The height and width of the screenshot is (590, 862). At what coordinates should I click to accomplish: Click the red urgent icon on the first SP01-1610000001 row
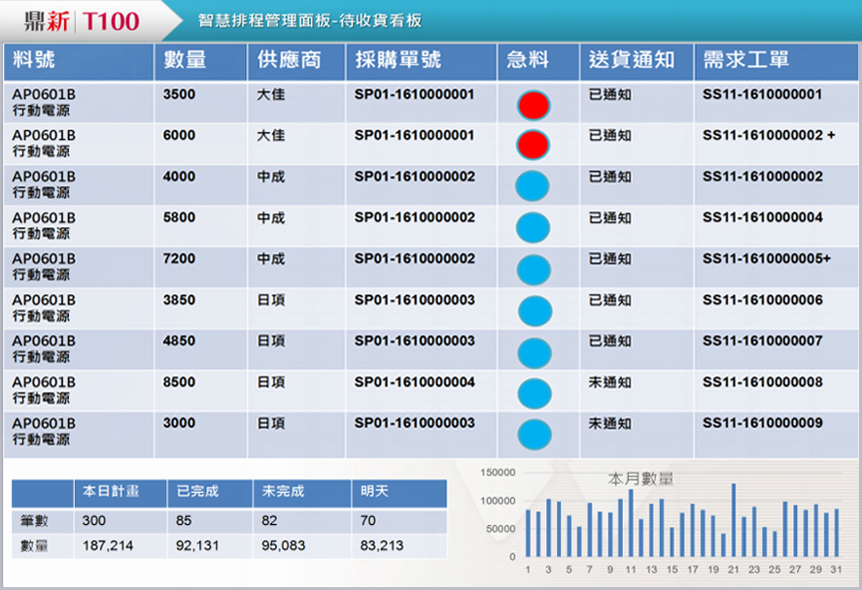point(533,104)
